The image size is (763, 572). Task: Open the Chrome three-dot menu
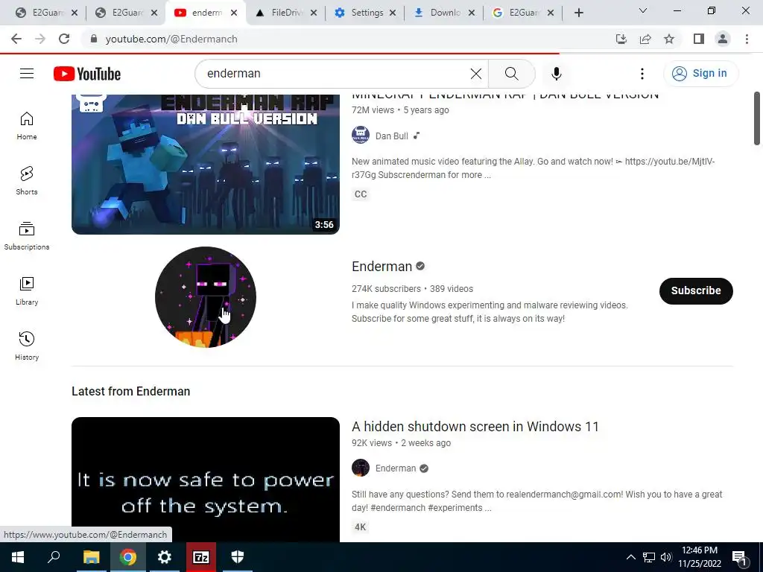[747, 39]
